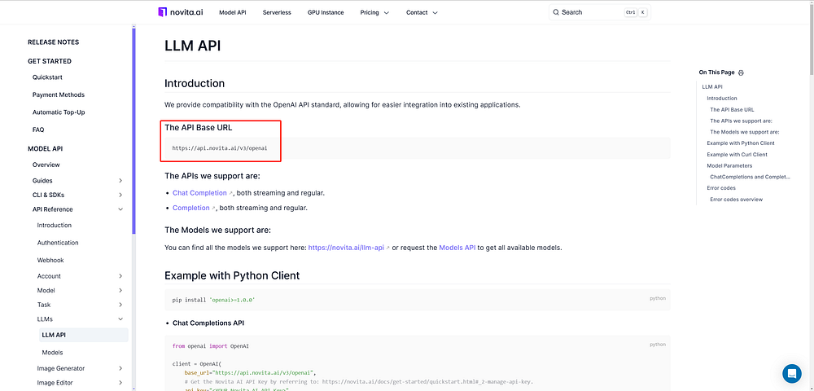Expand the Image Editor chevron
This screenshot has height=391, width=814.
[120, 383]
